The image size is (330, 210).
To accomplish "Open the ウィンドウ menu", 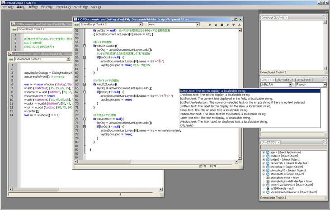I will point(80,7).
